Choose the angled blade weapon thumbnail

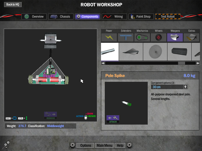click(131, 52)
